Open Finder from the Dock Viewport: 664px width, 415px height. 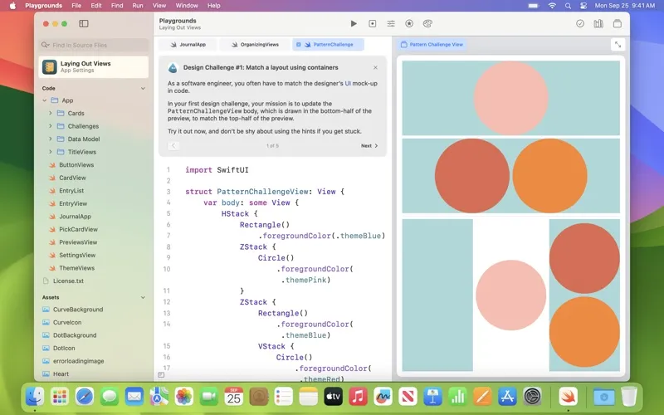click(x=35, y=397)
